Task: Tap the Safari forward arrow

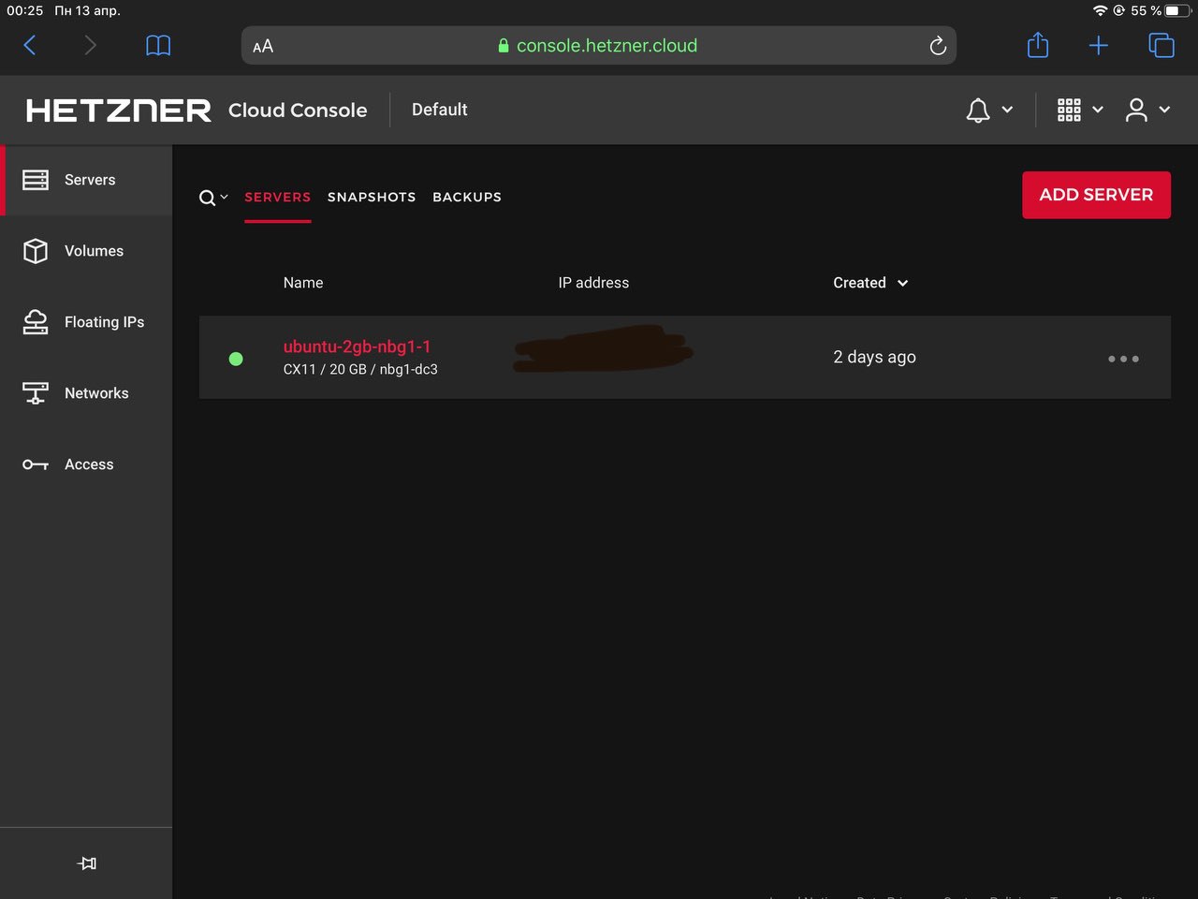Action: tap(90, 45)
